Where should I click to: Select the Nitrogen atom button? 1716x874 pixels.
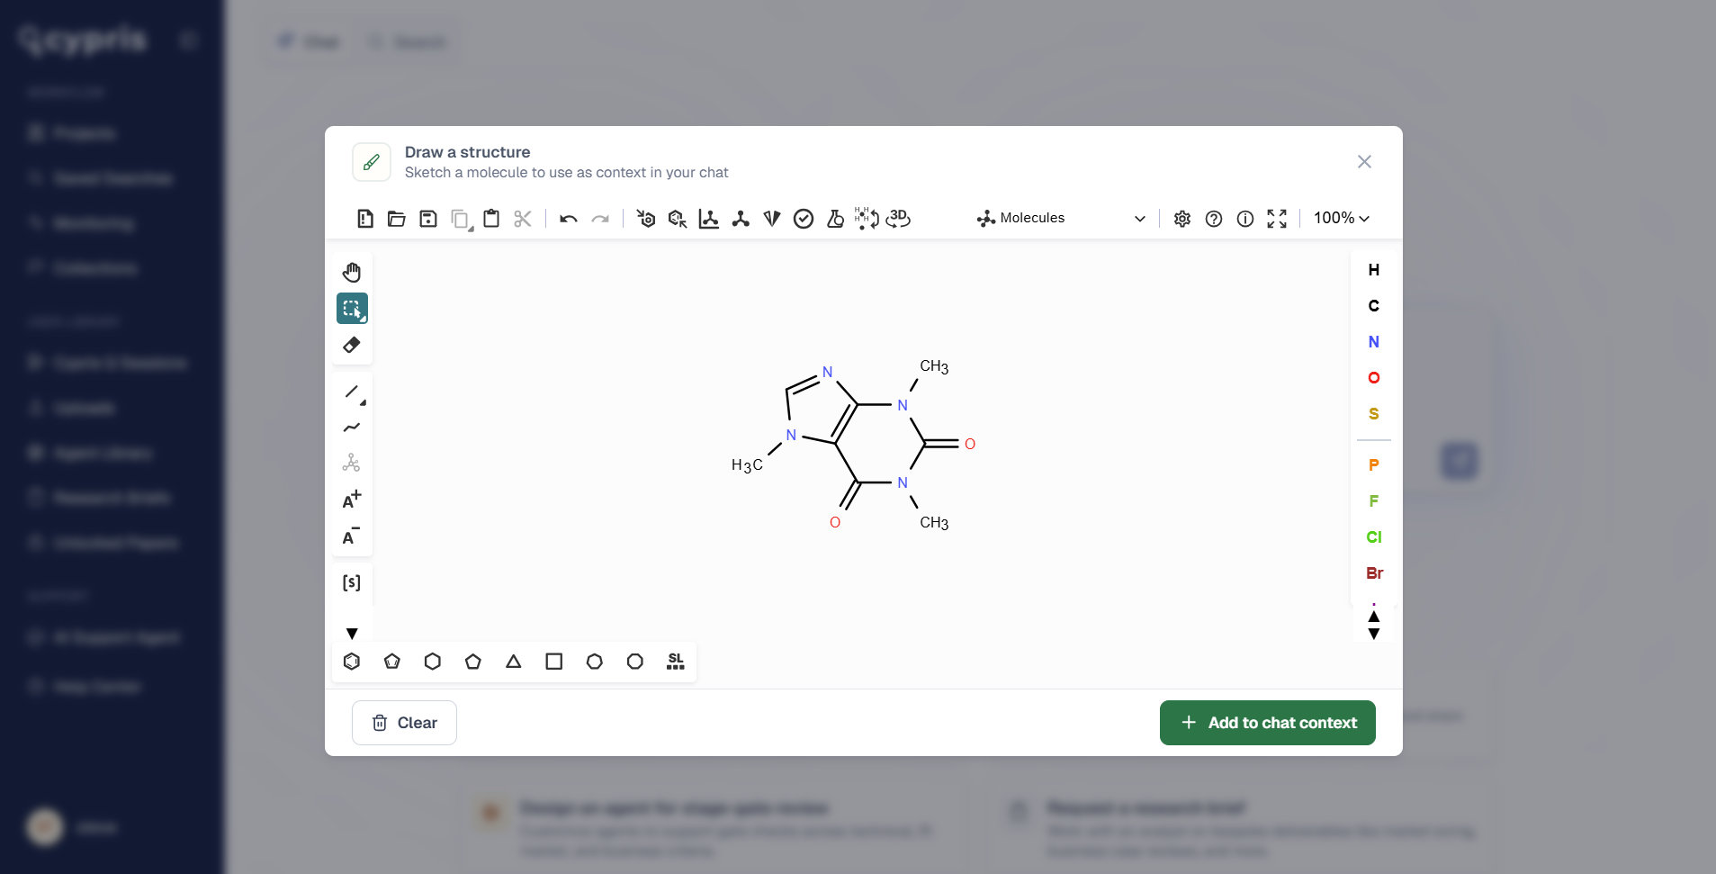1374,342
